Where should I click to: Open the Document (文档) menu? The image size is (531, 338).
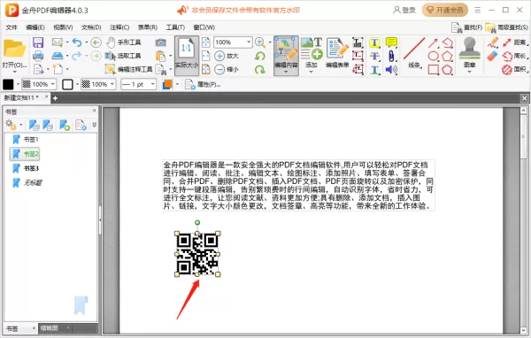(x=91, y=27)
